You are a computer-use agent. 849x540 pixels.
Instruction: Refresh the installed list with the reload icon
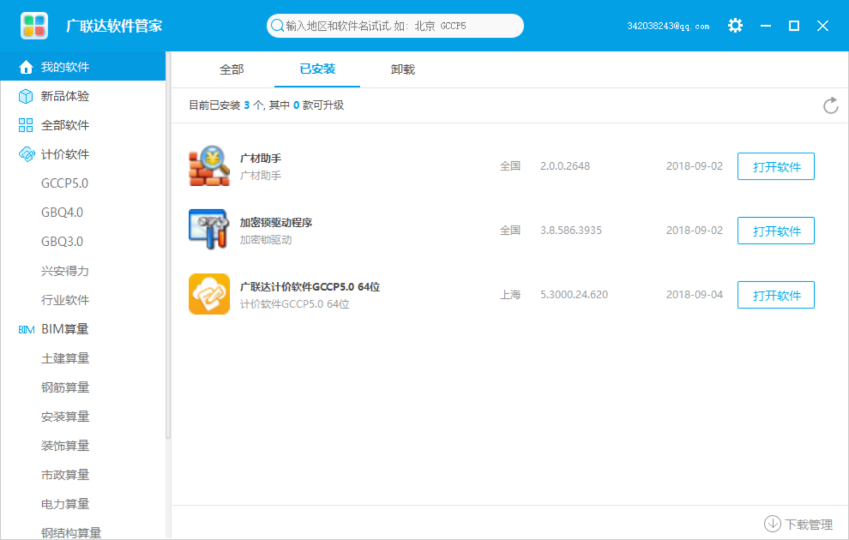pos(831,105)
